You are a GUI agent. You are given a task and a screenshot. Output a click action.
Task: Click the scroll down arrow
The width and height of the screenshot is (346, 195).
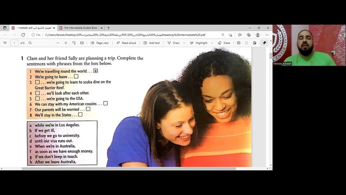[x=271, y=165]
